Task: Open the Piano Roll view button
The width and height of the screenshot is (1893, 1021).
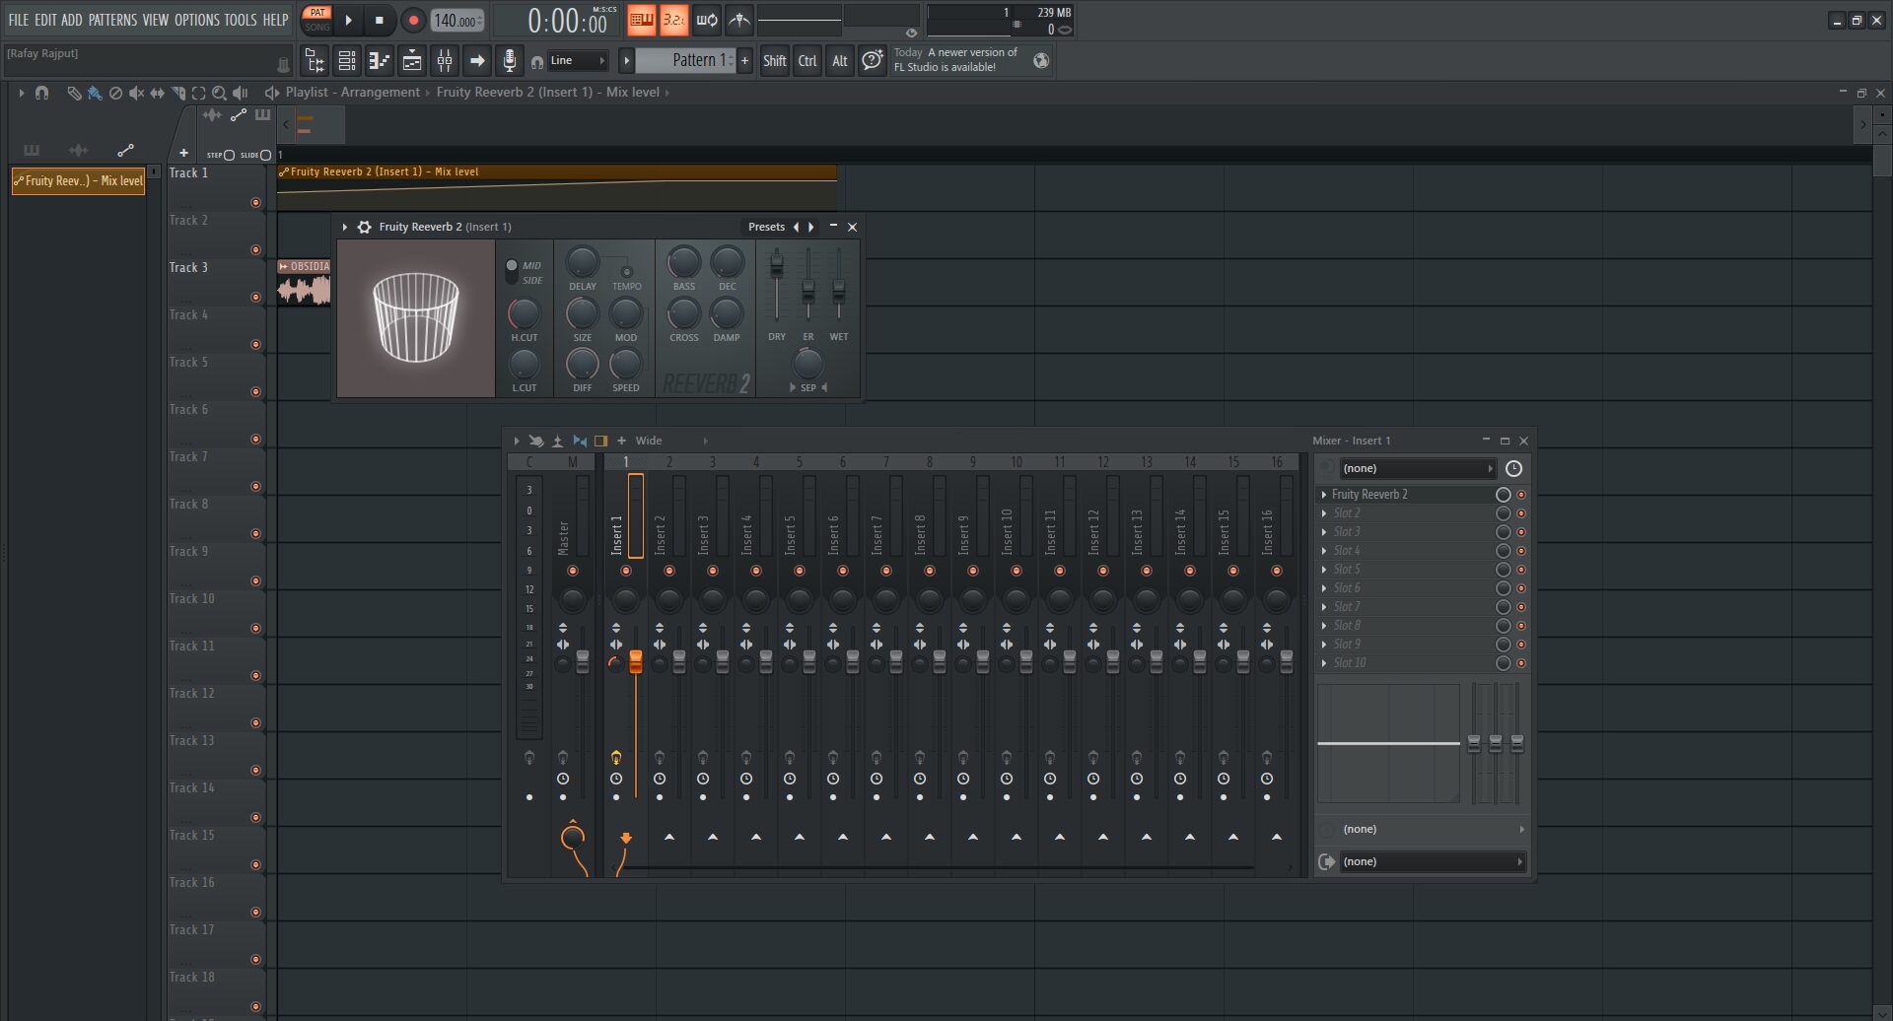Action: pos(380,61)
